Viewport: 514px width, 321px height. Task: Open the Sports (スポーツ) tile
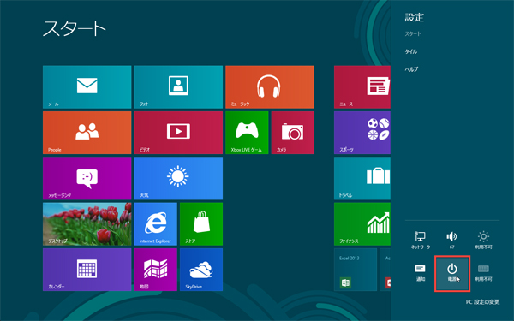tap(362, 133)
